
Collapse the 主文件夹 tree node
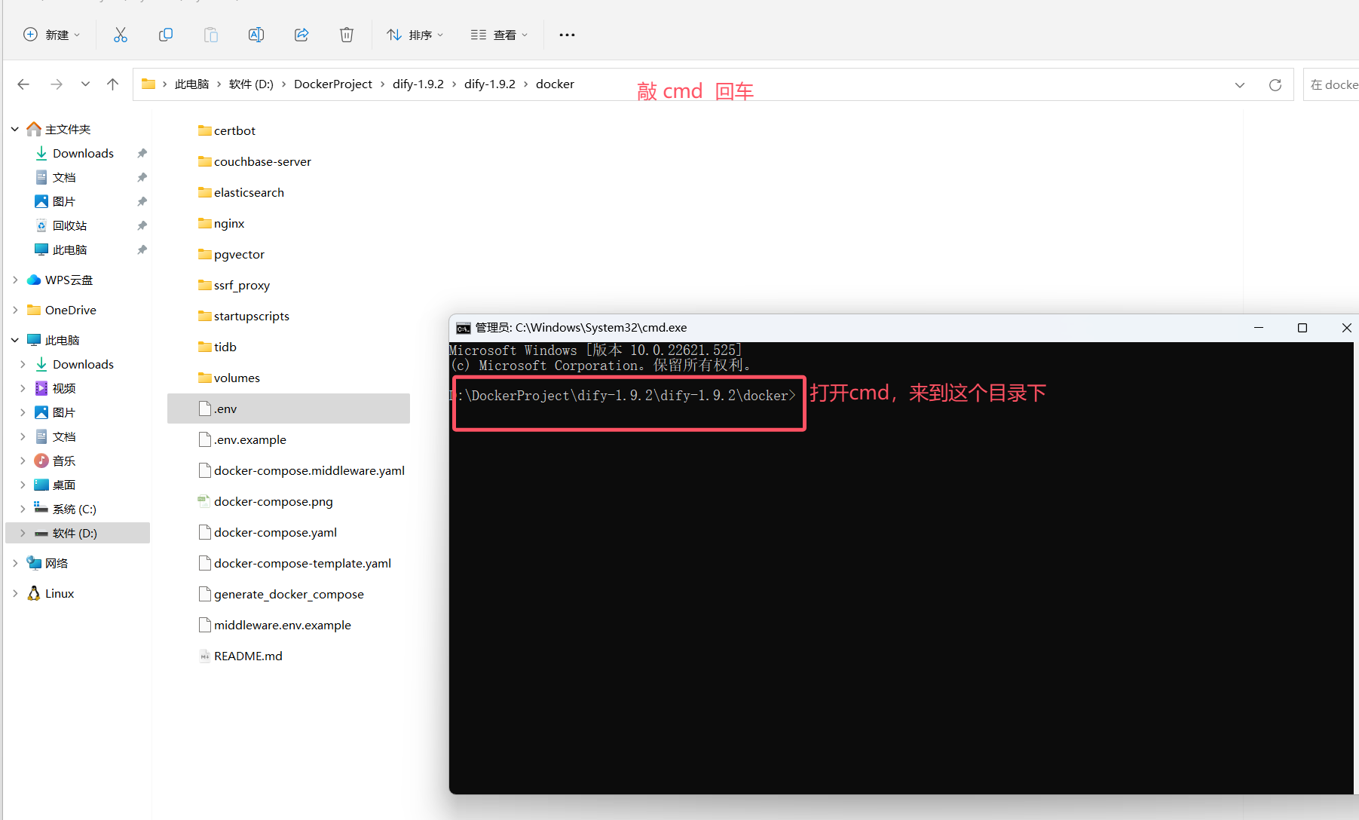pyautogui.click(x=15, y=130)
